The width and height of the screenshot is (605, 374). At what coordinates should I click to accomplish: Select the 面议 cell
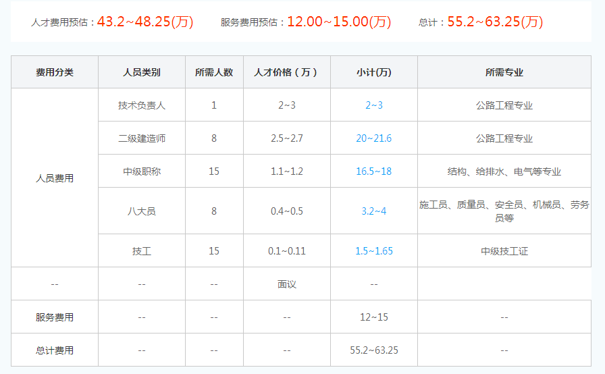click(287, 284)
